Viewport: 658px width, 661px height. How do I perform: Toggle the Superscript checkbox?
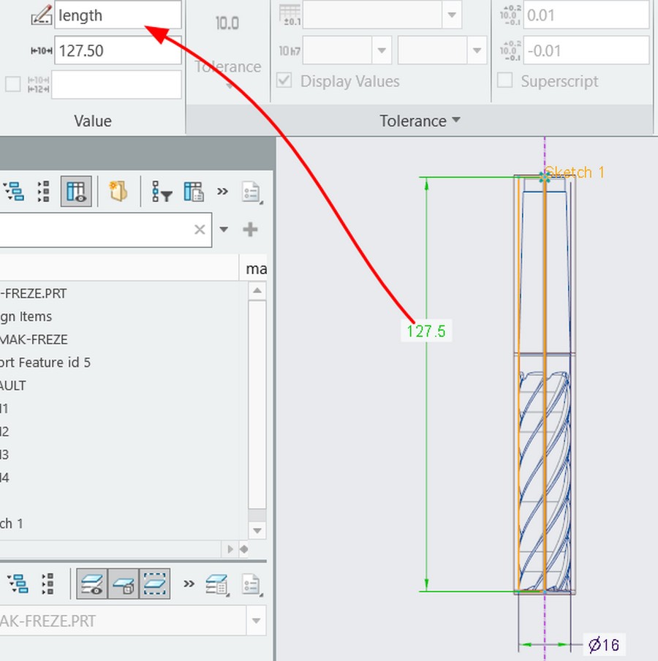(504, 80)
